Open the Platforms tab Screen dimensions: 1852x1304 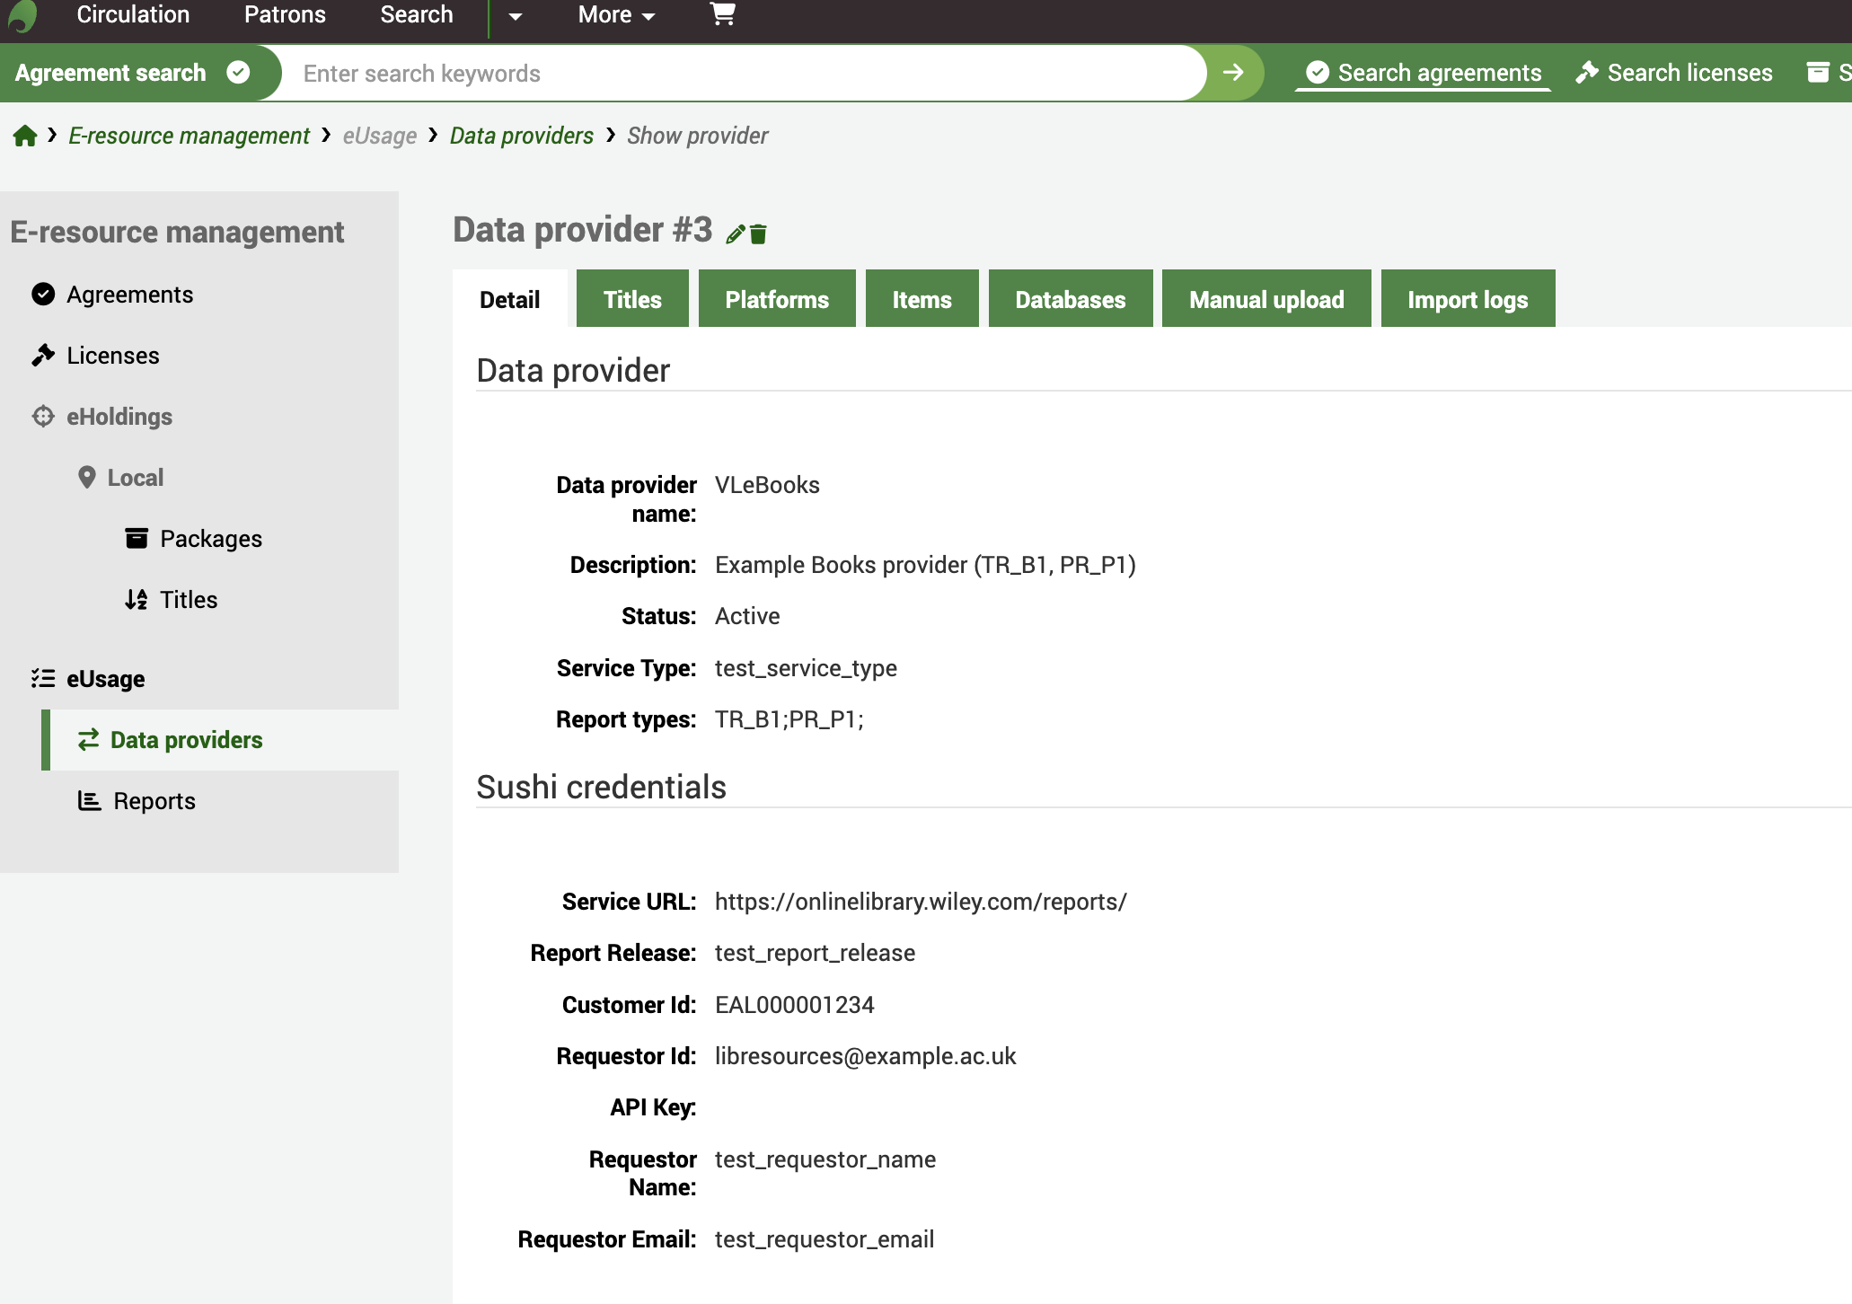tap(778, 298)
